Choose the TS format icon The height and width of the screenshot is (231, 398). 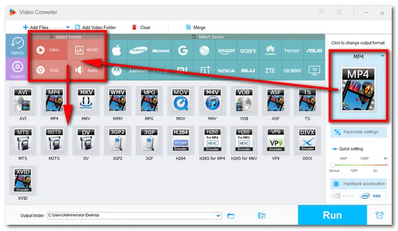coord(307,100)
